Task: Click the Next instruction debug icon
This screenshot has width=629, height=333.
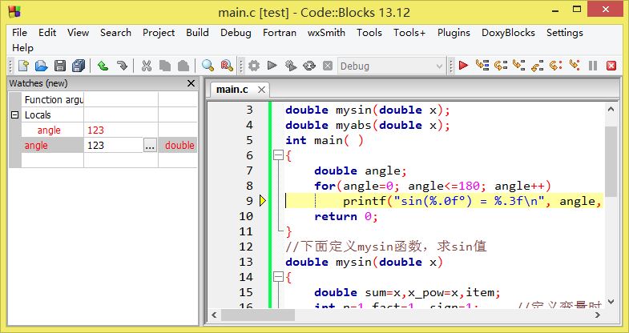Action: [556, 65]
